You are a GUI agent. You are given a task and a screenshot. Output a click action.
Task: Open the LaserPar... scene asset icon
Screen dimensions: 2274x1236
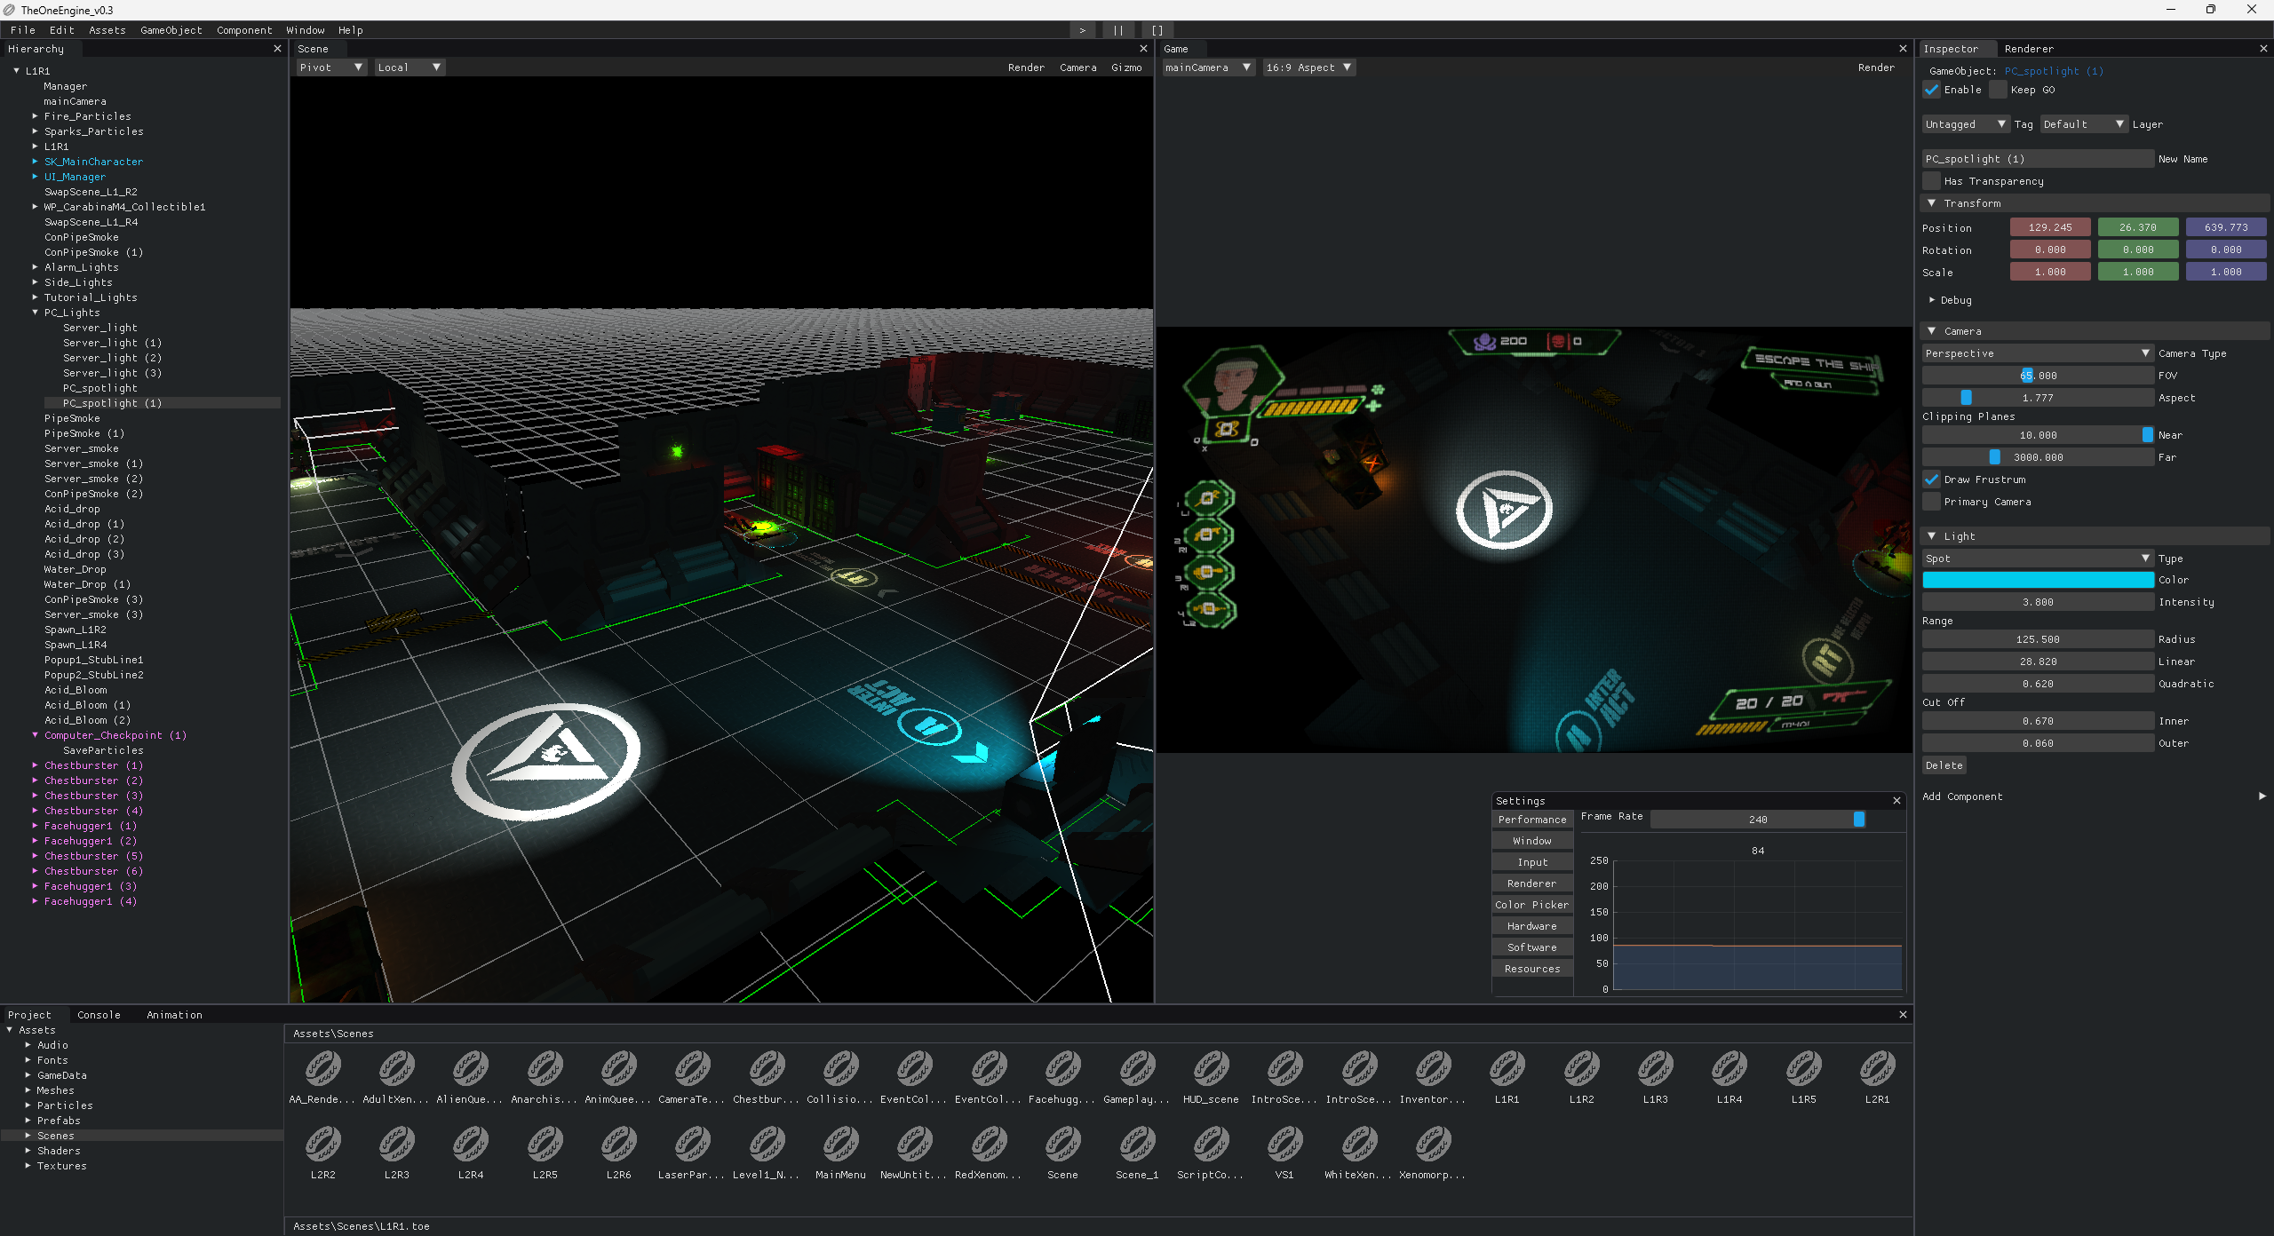(693, 1145)
